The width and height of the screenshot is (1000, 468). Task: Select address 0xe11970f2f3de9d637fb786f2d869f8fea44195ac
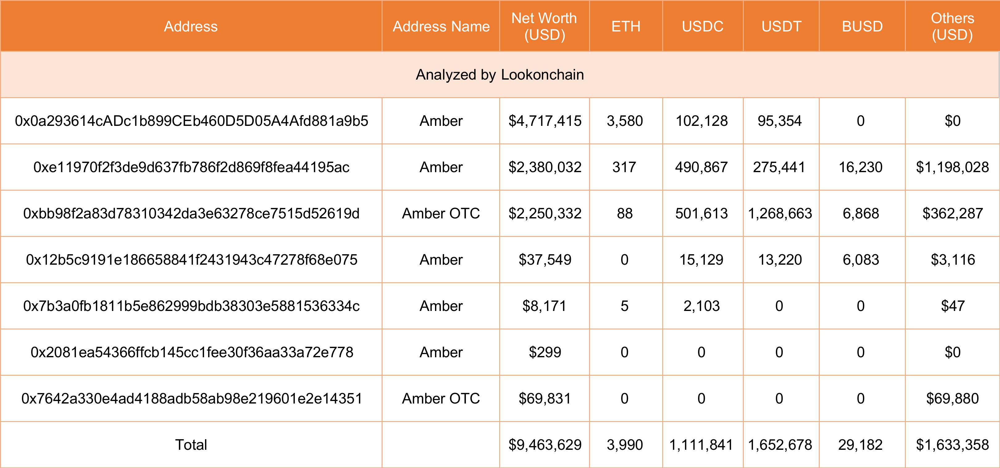pyautogui.click(x=191, y=167)
